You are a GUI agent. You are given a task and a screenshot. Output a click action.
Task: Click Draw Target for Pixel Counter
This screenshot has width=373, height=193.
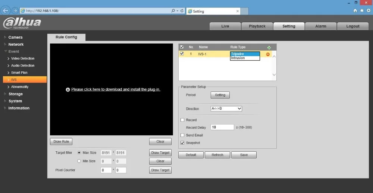pos(160,170)
